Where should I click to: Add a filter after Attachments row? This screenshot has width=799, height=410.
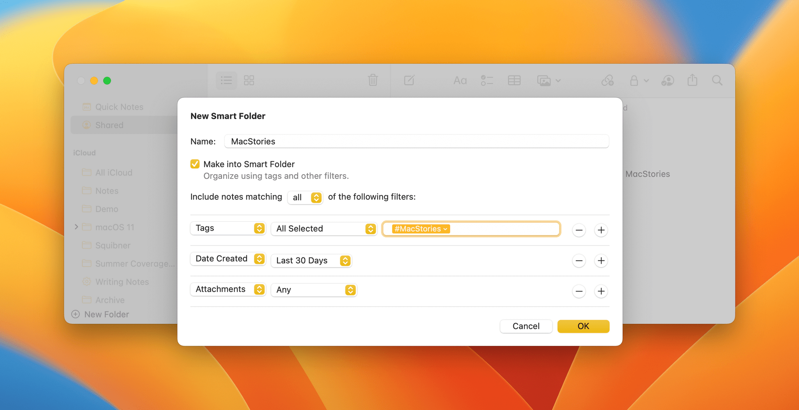601,291
